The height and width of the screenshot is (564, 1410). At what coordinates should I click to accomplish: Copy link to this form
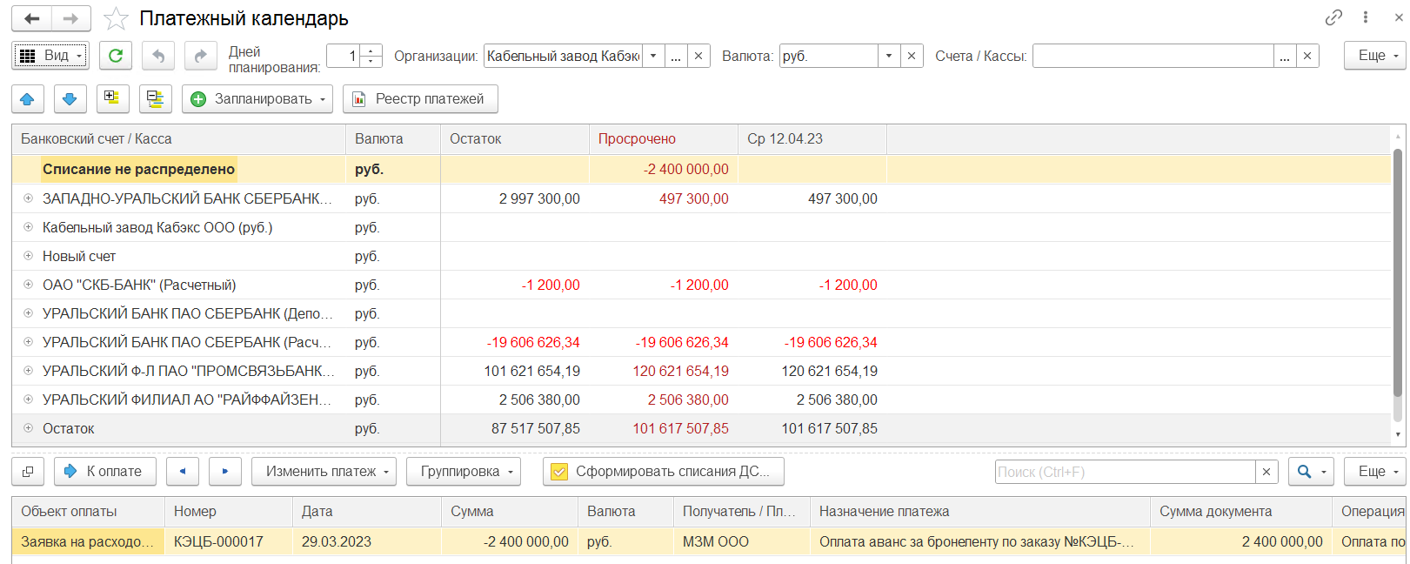tap(1333, 17)
